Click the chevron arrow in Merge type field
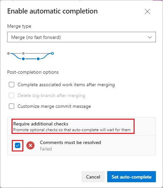The image size is (163, 188). click(x=150, y=37)
